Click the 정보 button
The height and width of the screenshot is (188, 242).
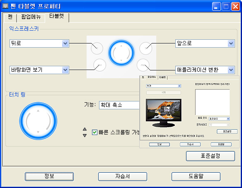coord(49,176)
